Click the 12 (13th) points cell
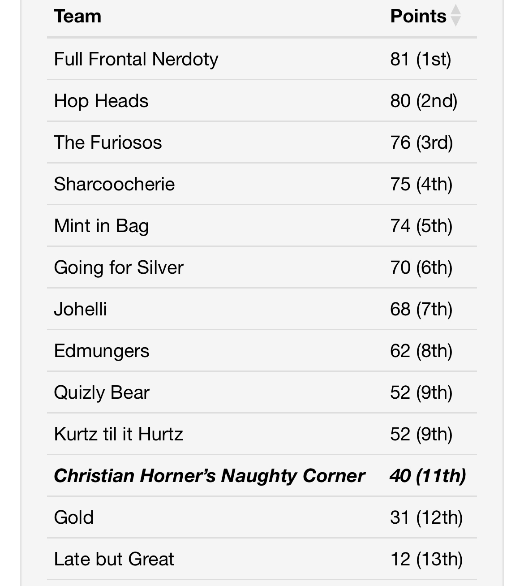The width and height of the screenshot is (524, 586). (426, 559)
